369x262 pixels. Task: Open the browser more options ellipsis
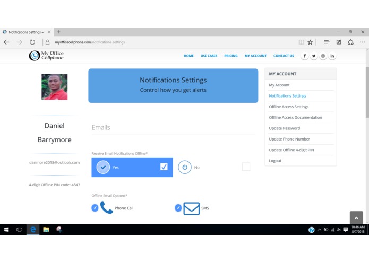363,42
